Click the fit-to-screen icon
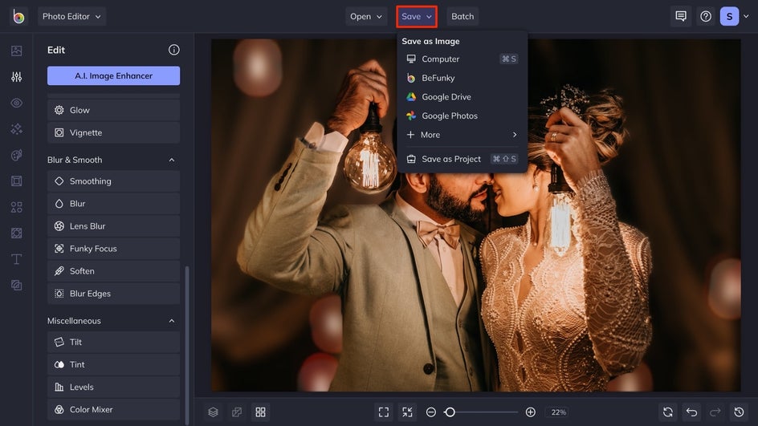Screen dimensions: 758x426 pos(384,412)
